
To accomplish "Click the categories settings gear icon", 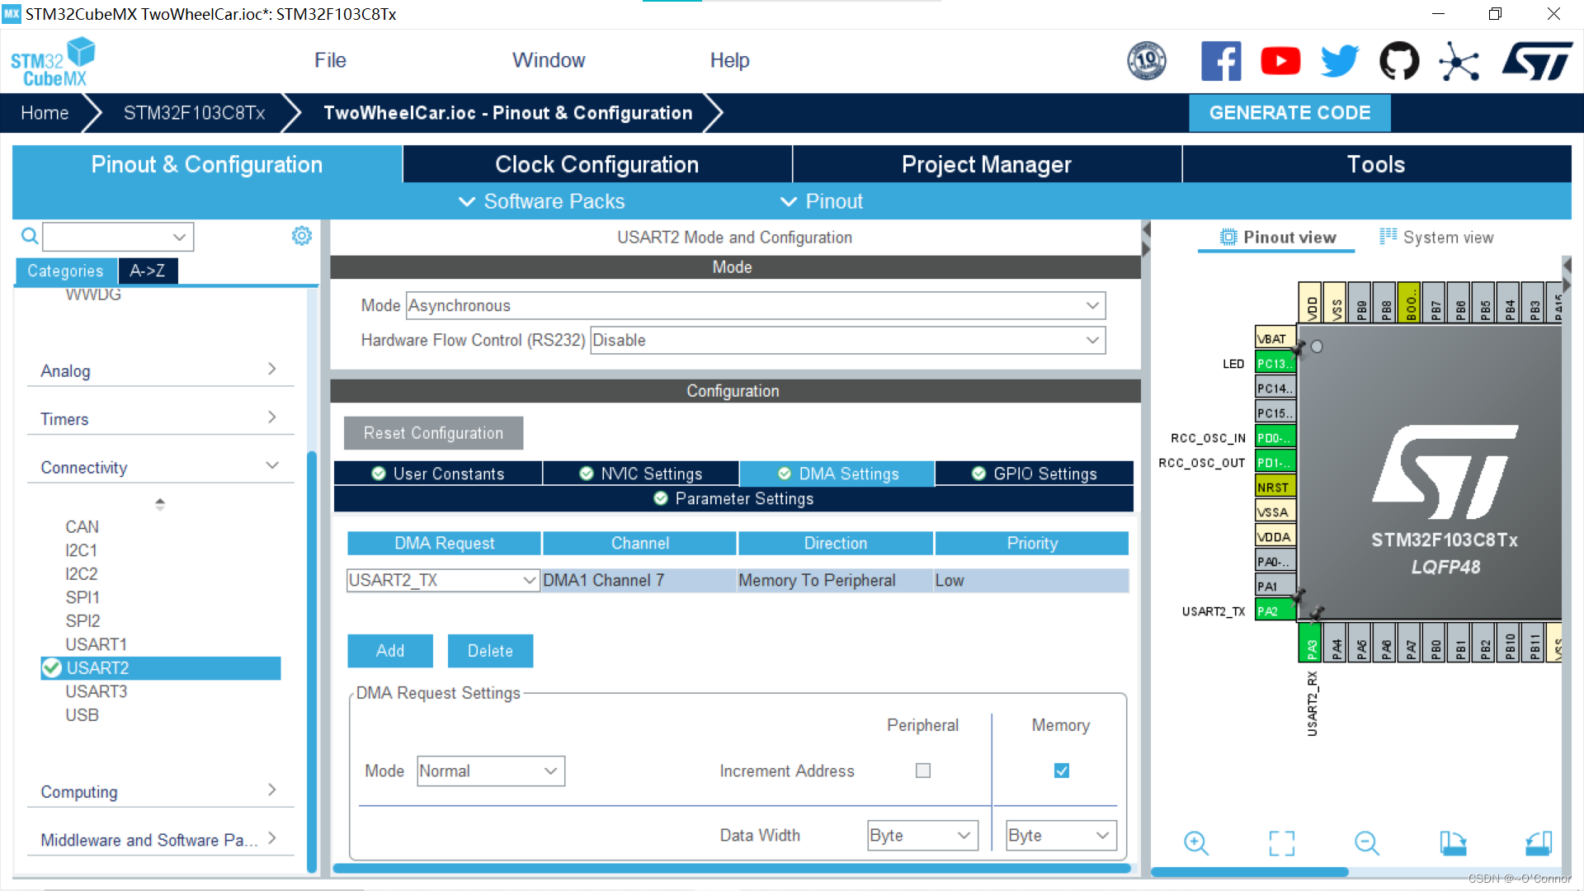I will point(302,237).
